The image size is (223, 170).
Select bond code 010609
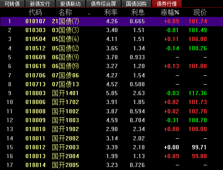coord(35,57)
